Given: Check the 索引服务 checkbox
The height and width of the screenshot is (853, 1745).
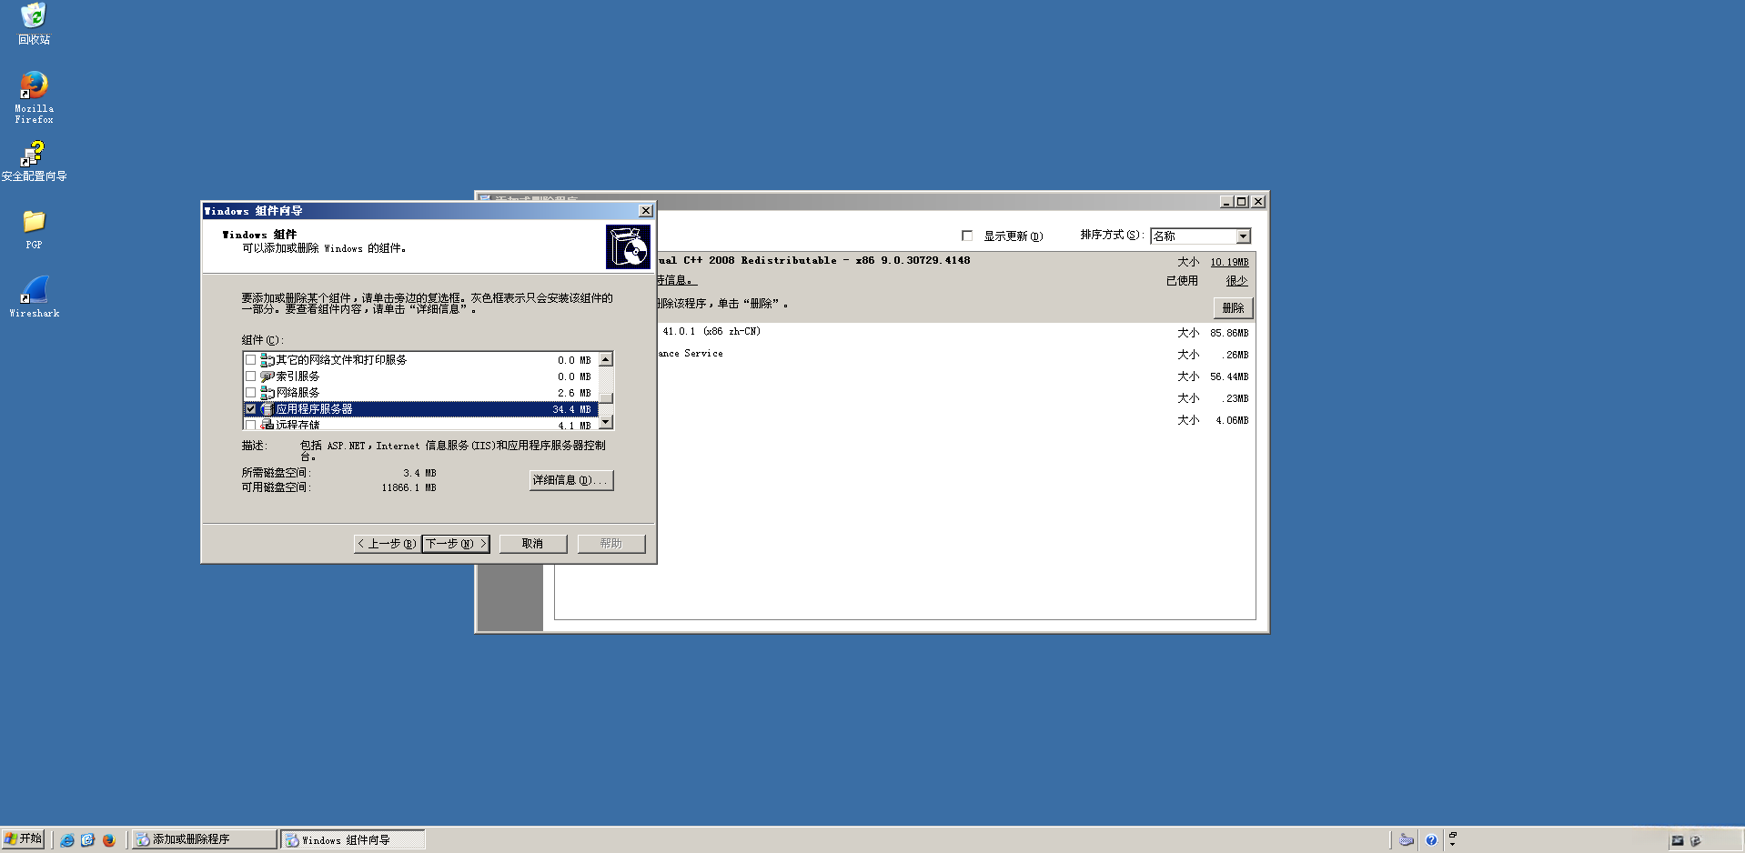Looking at the screenshot, I should click(250, 376).
